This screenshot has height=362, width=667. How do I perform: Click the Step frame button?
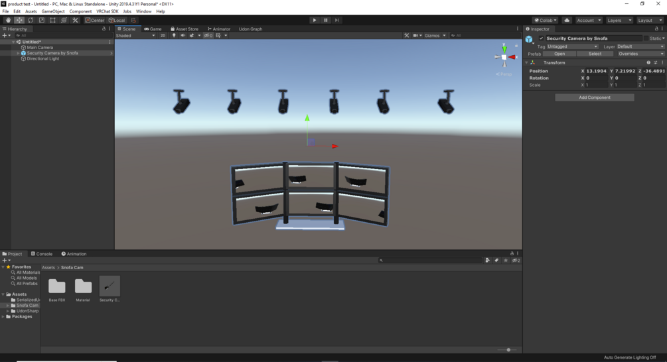(337, 20)
